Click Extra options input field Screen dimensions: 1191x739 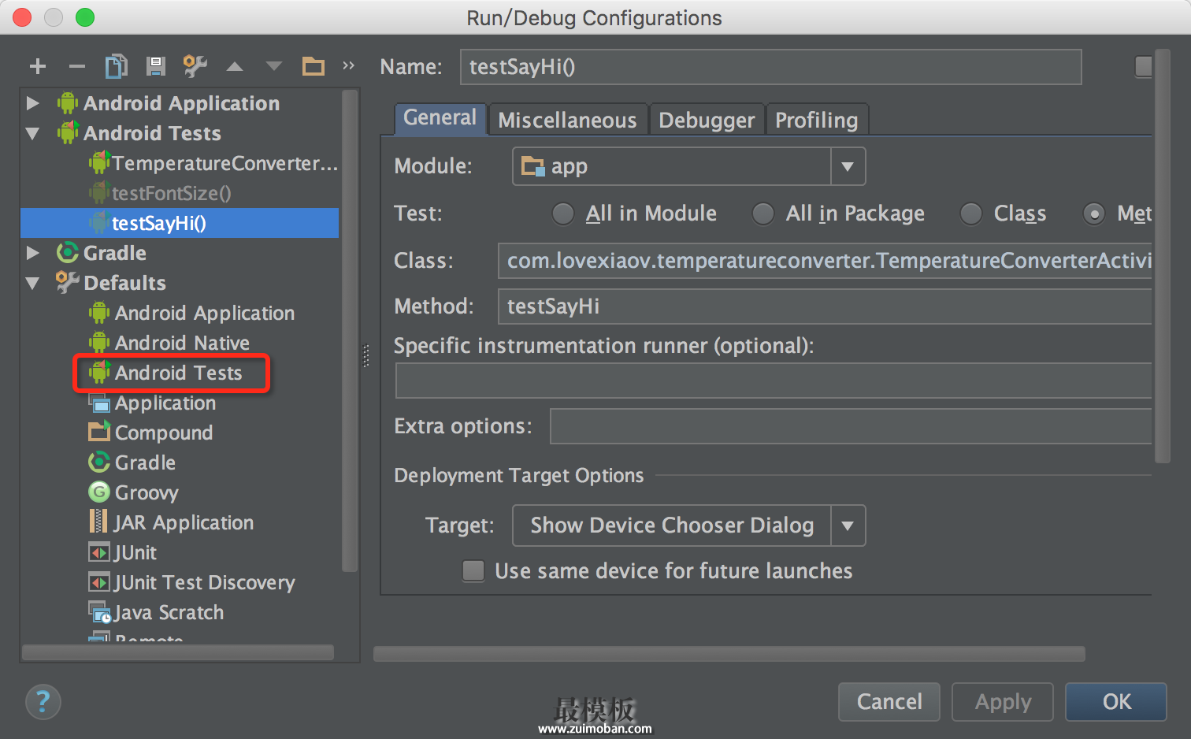[x=851, y=426]
